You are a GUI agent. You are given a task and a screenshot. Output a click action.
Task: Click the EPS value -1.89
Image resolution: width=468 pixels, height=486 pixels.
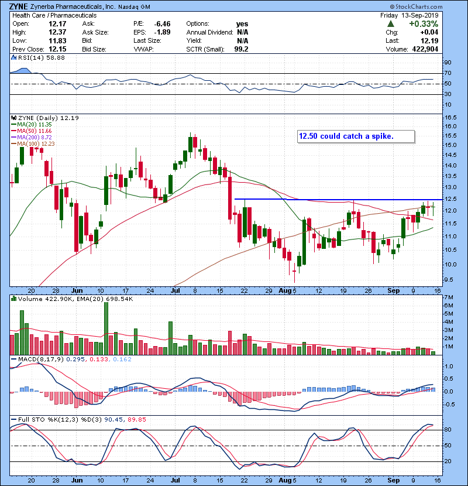point(162,32)
